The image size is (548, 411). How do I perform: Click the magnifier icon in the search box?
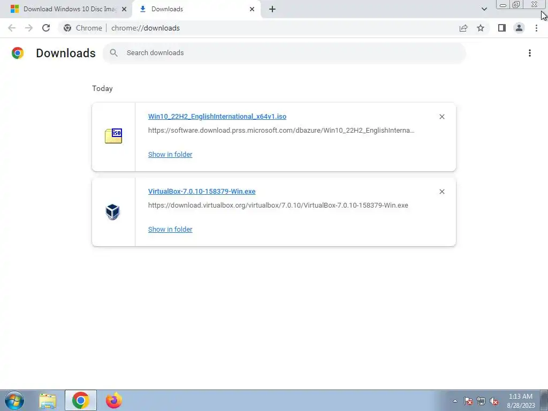pyautogui.click(x=113, y=53)
